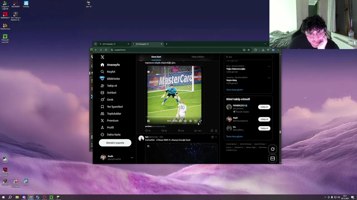Screen dimensions: 357x200
Task: Share the football video post
Action: point(216,131)
